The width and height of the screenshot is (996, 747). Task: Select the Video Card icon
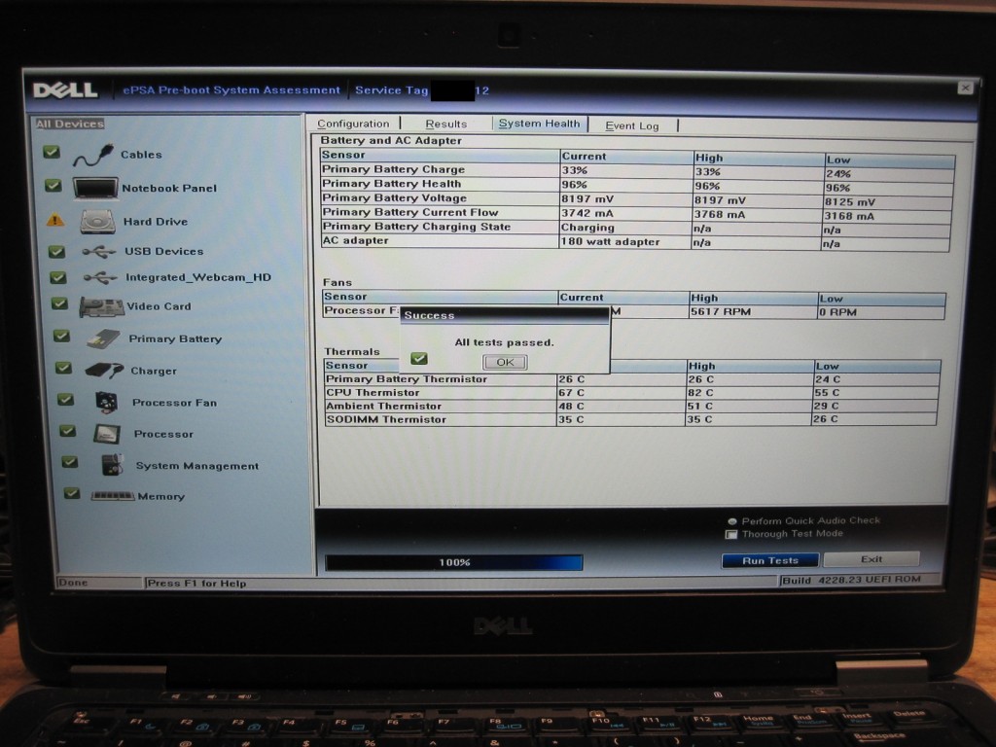coord(101,306)
